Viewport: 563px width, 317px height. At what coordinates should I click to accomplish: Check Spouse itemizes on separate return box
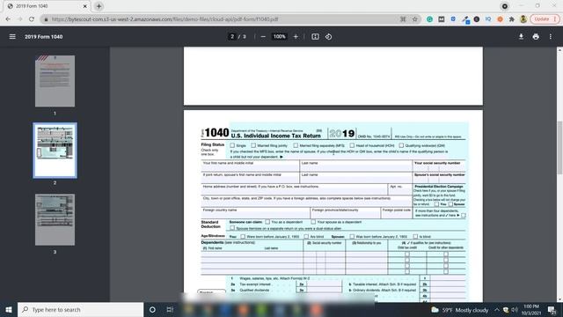click(232, 228)
